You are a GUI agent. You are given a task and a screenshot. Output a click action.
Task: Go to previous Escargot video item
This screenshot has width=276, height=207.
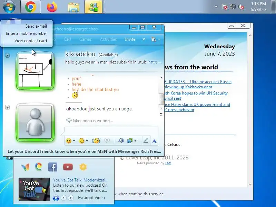63,198
